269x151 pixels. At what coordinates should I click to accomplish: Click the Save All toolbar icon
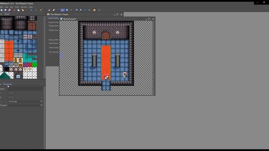click(9, 10)
